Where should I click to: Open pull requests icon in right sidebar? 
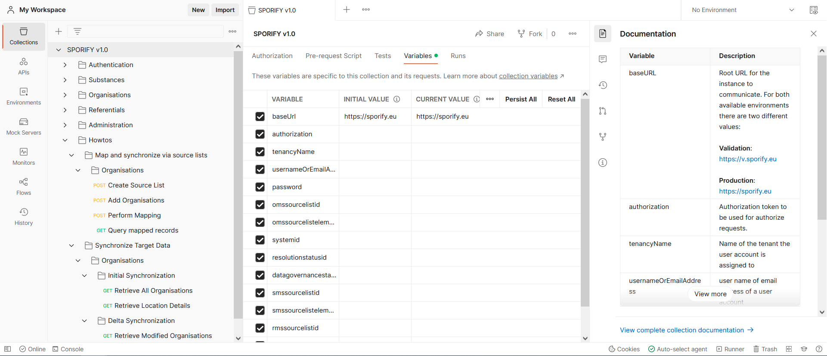(603, 111)
